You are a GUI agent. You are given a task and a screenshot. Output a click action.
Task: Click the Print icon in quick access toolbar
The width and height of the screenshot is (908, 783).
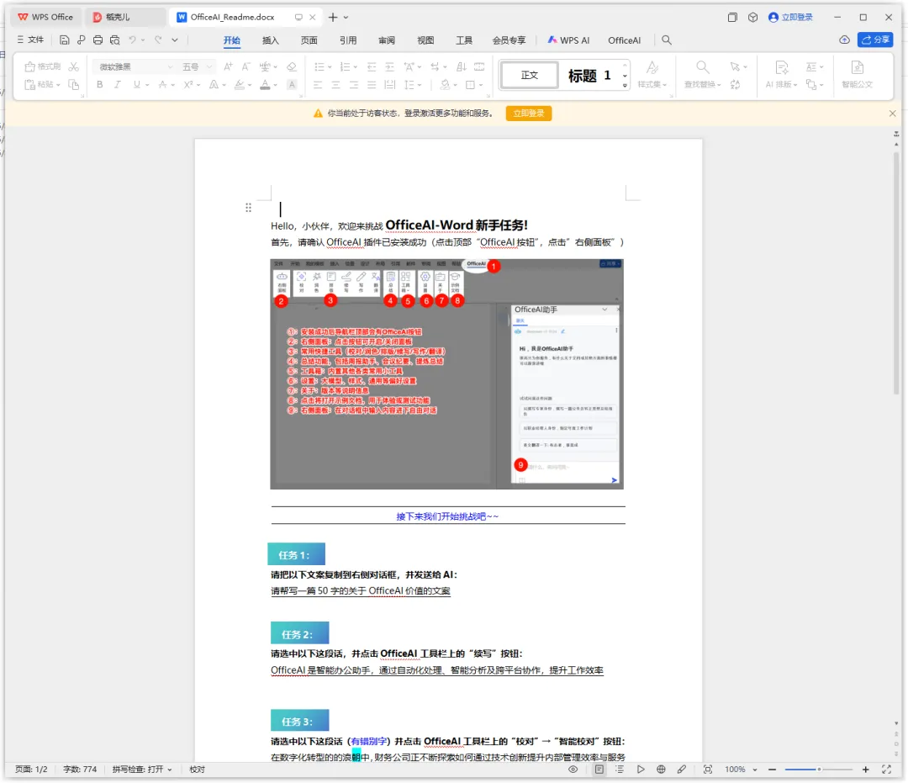pos(98,40)
